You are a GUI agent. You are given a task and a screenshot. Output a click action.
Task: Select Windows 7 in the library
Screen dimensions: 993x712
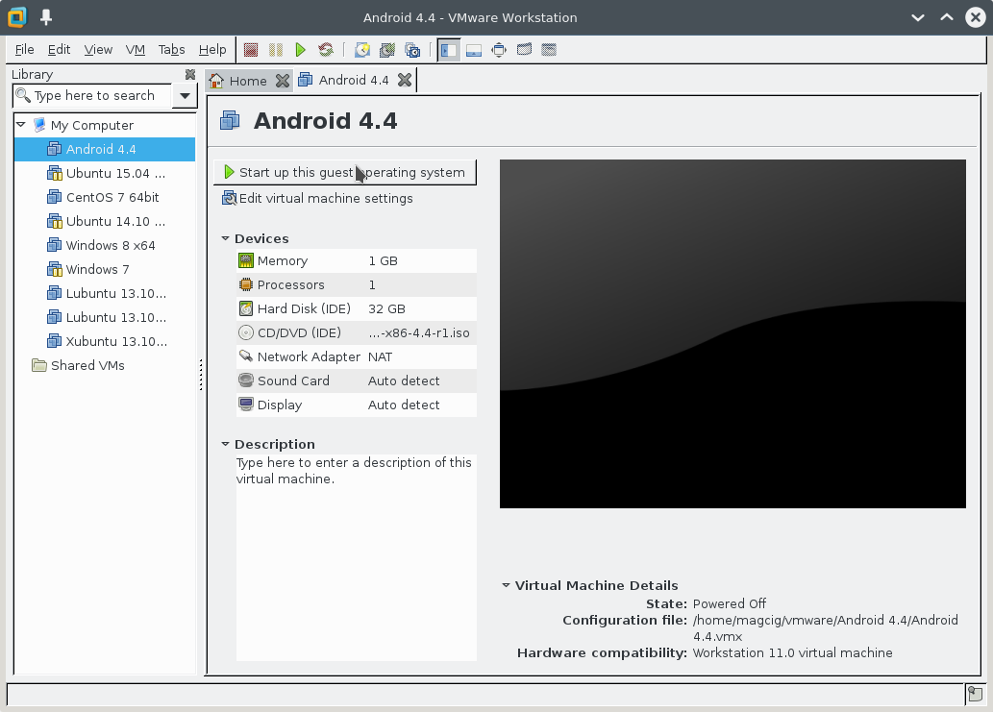pyautogui.click(x=105, y=270)
